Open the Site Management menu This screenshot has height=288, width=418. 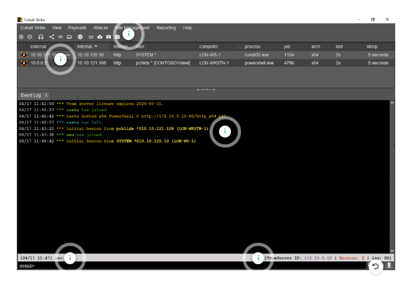[x=132, y=28]
